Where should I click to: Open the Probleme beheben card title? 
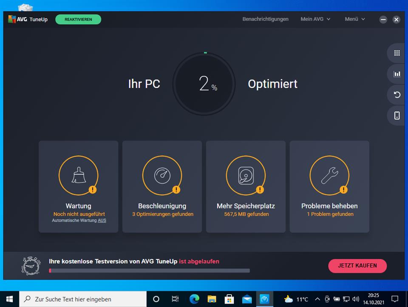pyautogui.click(x=329, y=206)
